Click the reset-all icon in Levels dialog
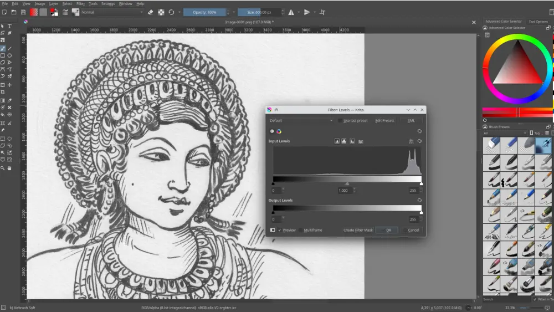This screenshot has width=554, height=312. click(x=419, y=131)
